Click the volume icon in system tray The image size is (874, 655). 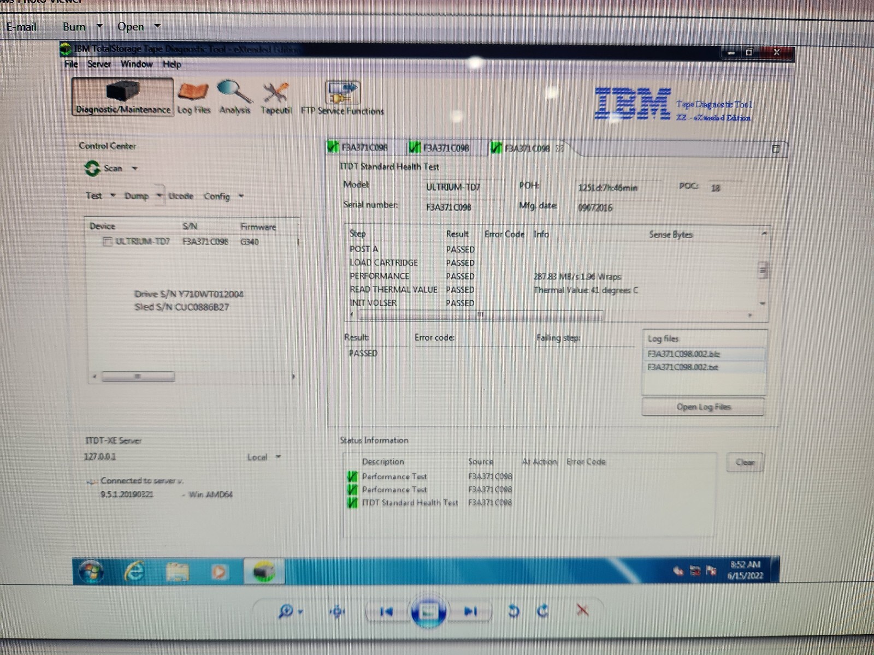(x=678, y=571)
